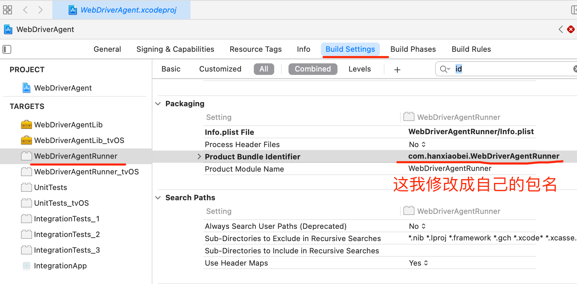The height and width of the screenshot is (284, 577).
Task: Open search filter options magnifier dropdown
Action: tap(445, 69)
